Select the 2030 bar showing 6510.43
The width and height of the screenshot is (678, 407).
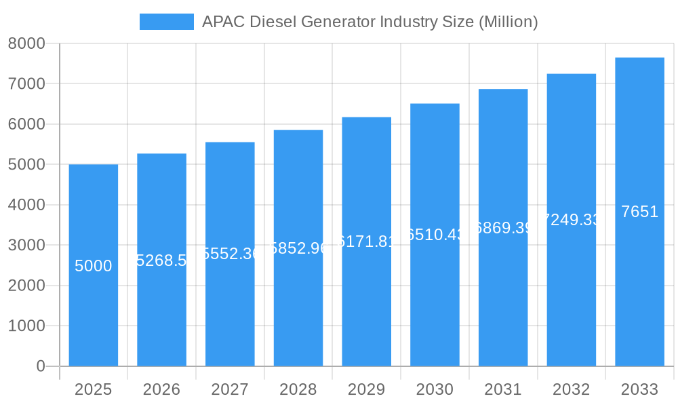point(435,231)
